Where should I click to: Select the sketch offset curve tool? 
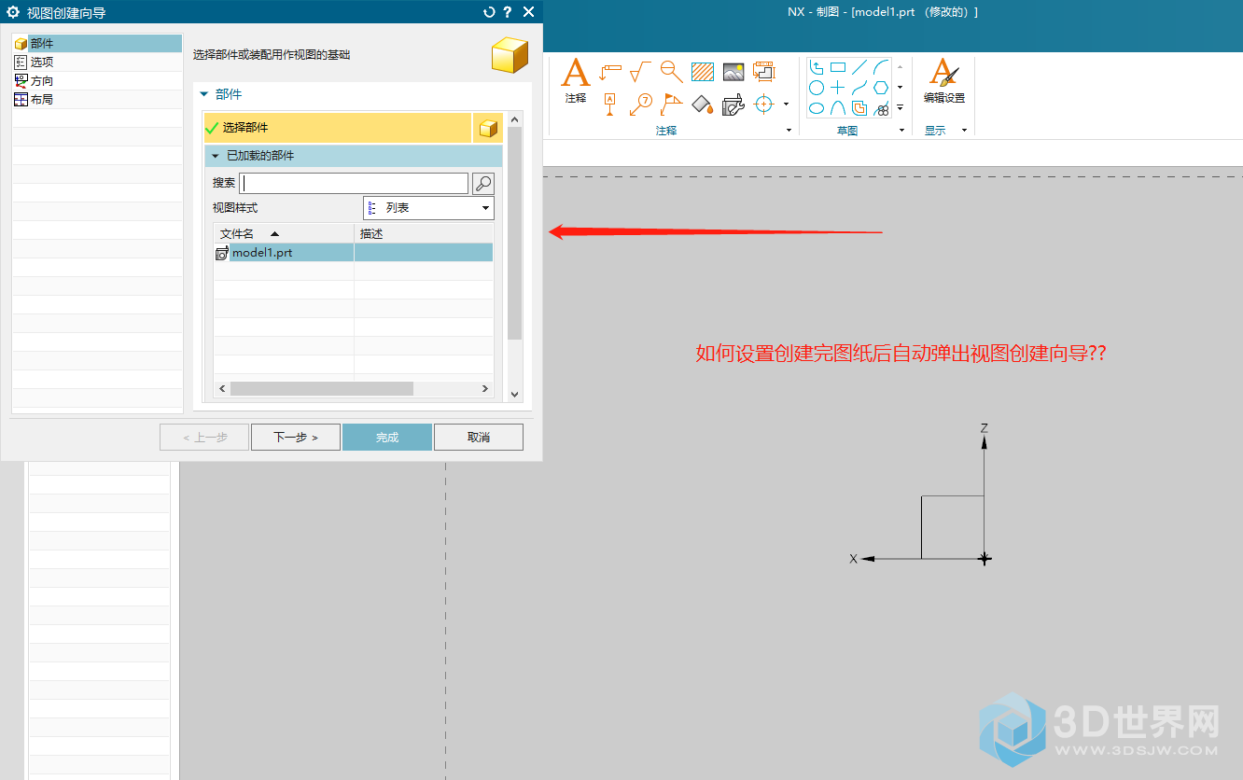[859, 108]
